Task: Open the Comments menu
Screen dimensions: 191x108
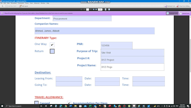Action: (x=21, y=3)
